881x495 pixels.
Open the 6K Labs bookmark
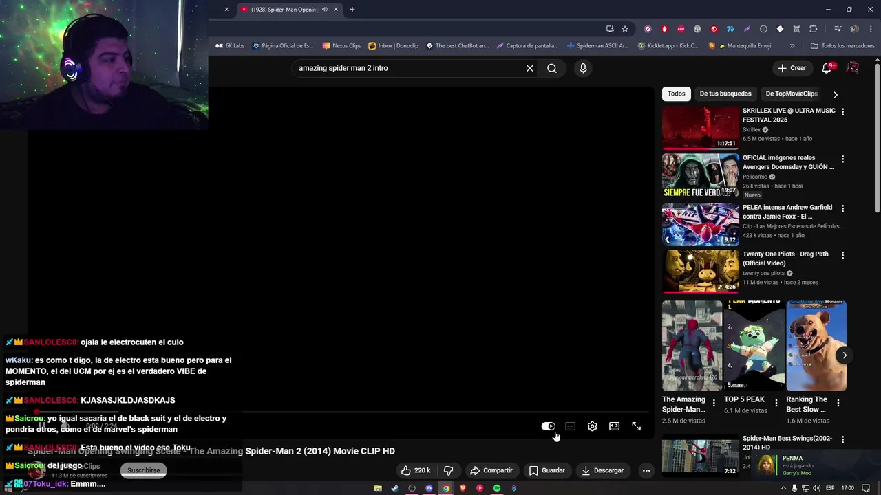coord(230,46)
